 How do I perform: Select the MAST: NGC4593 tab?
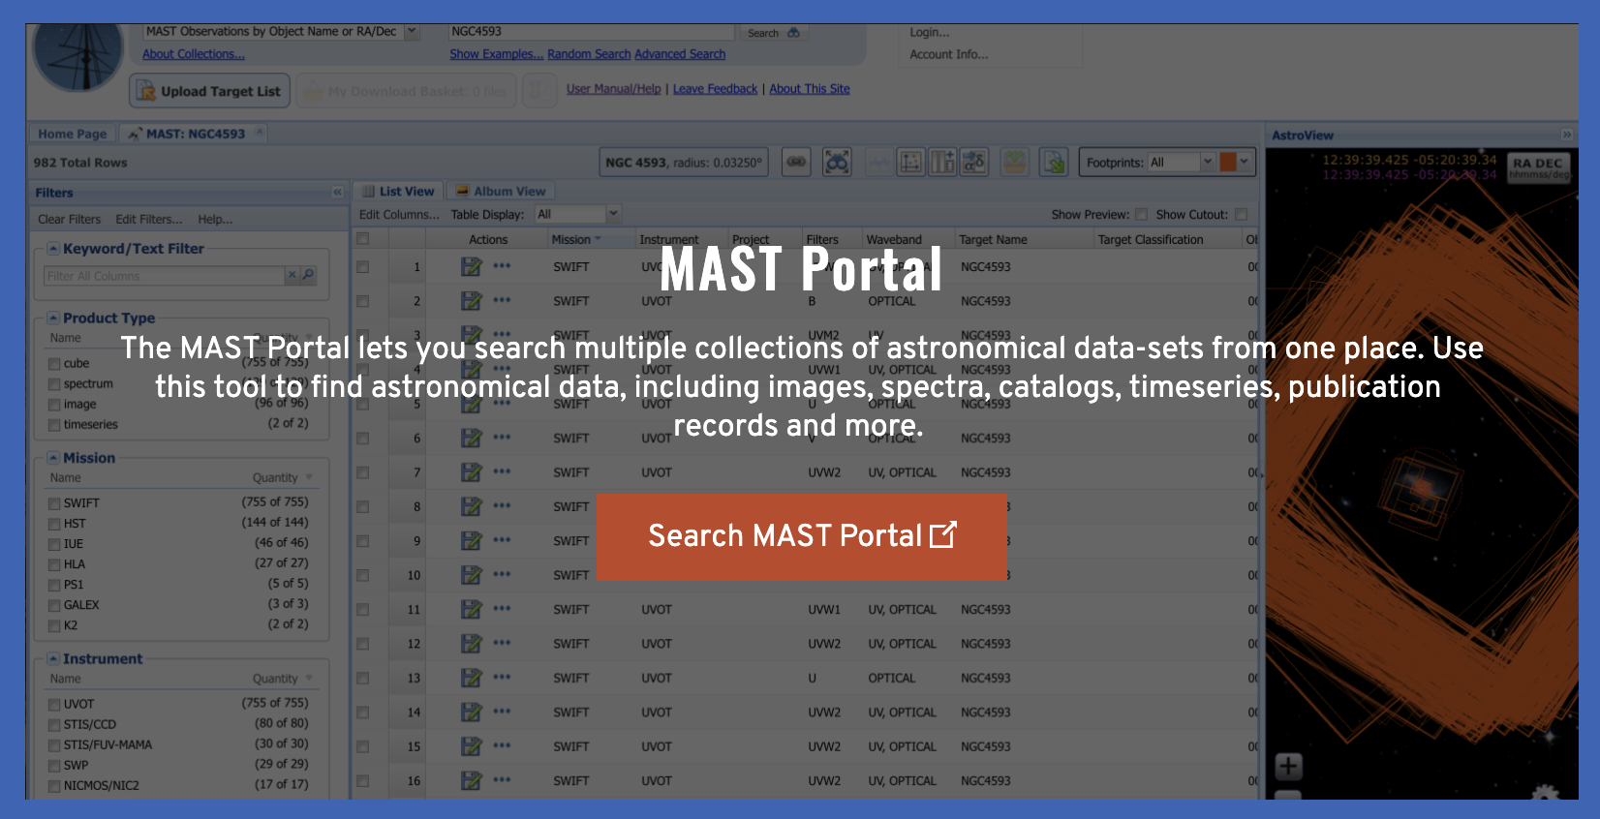(x=196, y=135)
